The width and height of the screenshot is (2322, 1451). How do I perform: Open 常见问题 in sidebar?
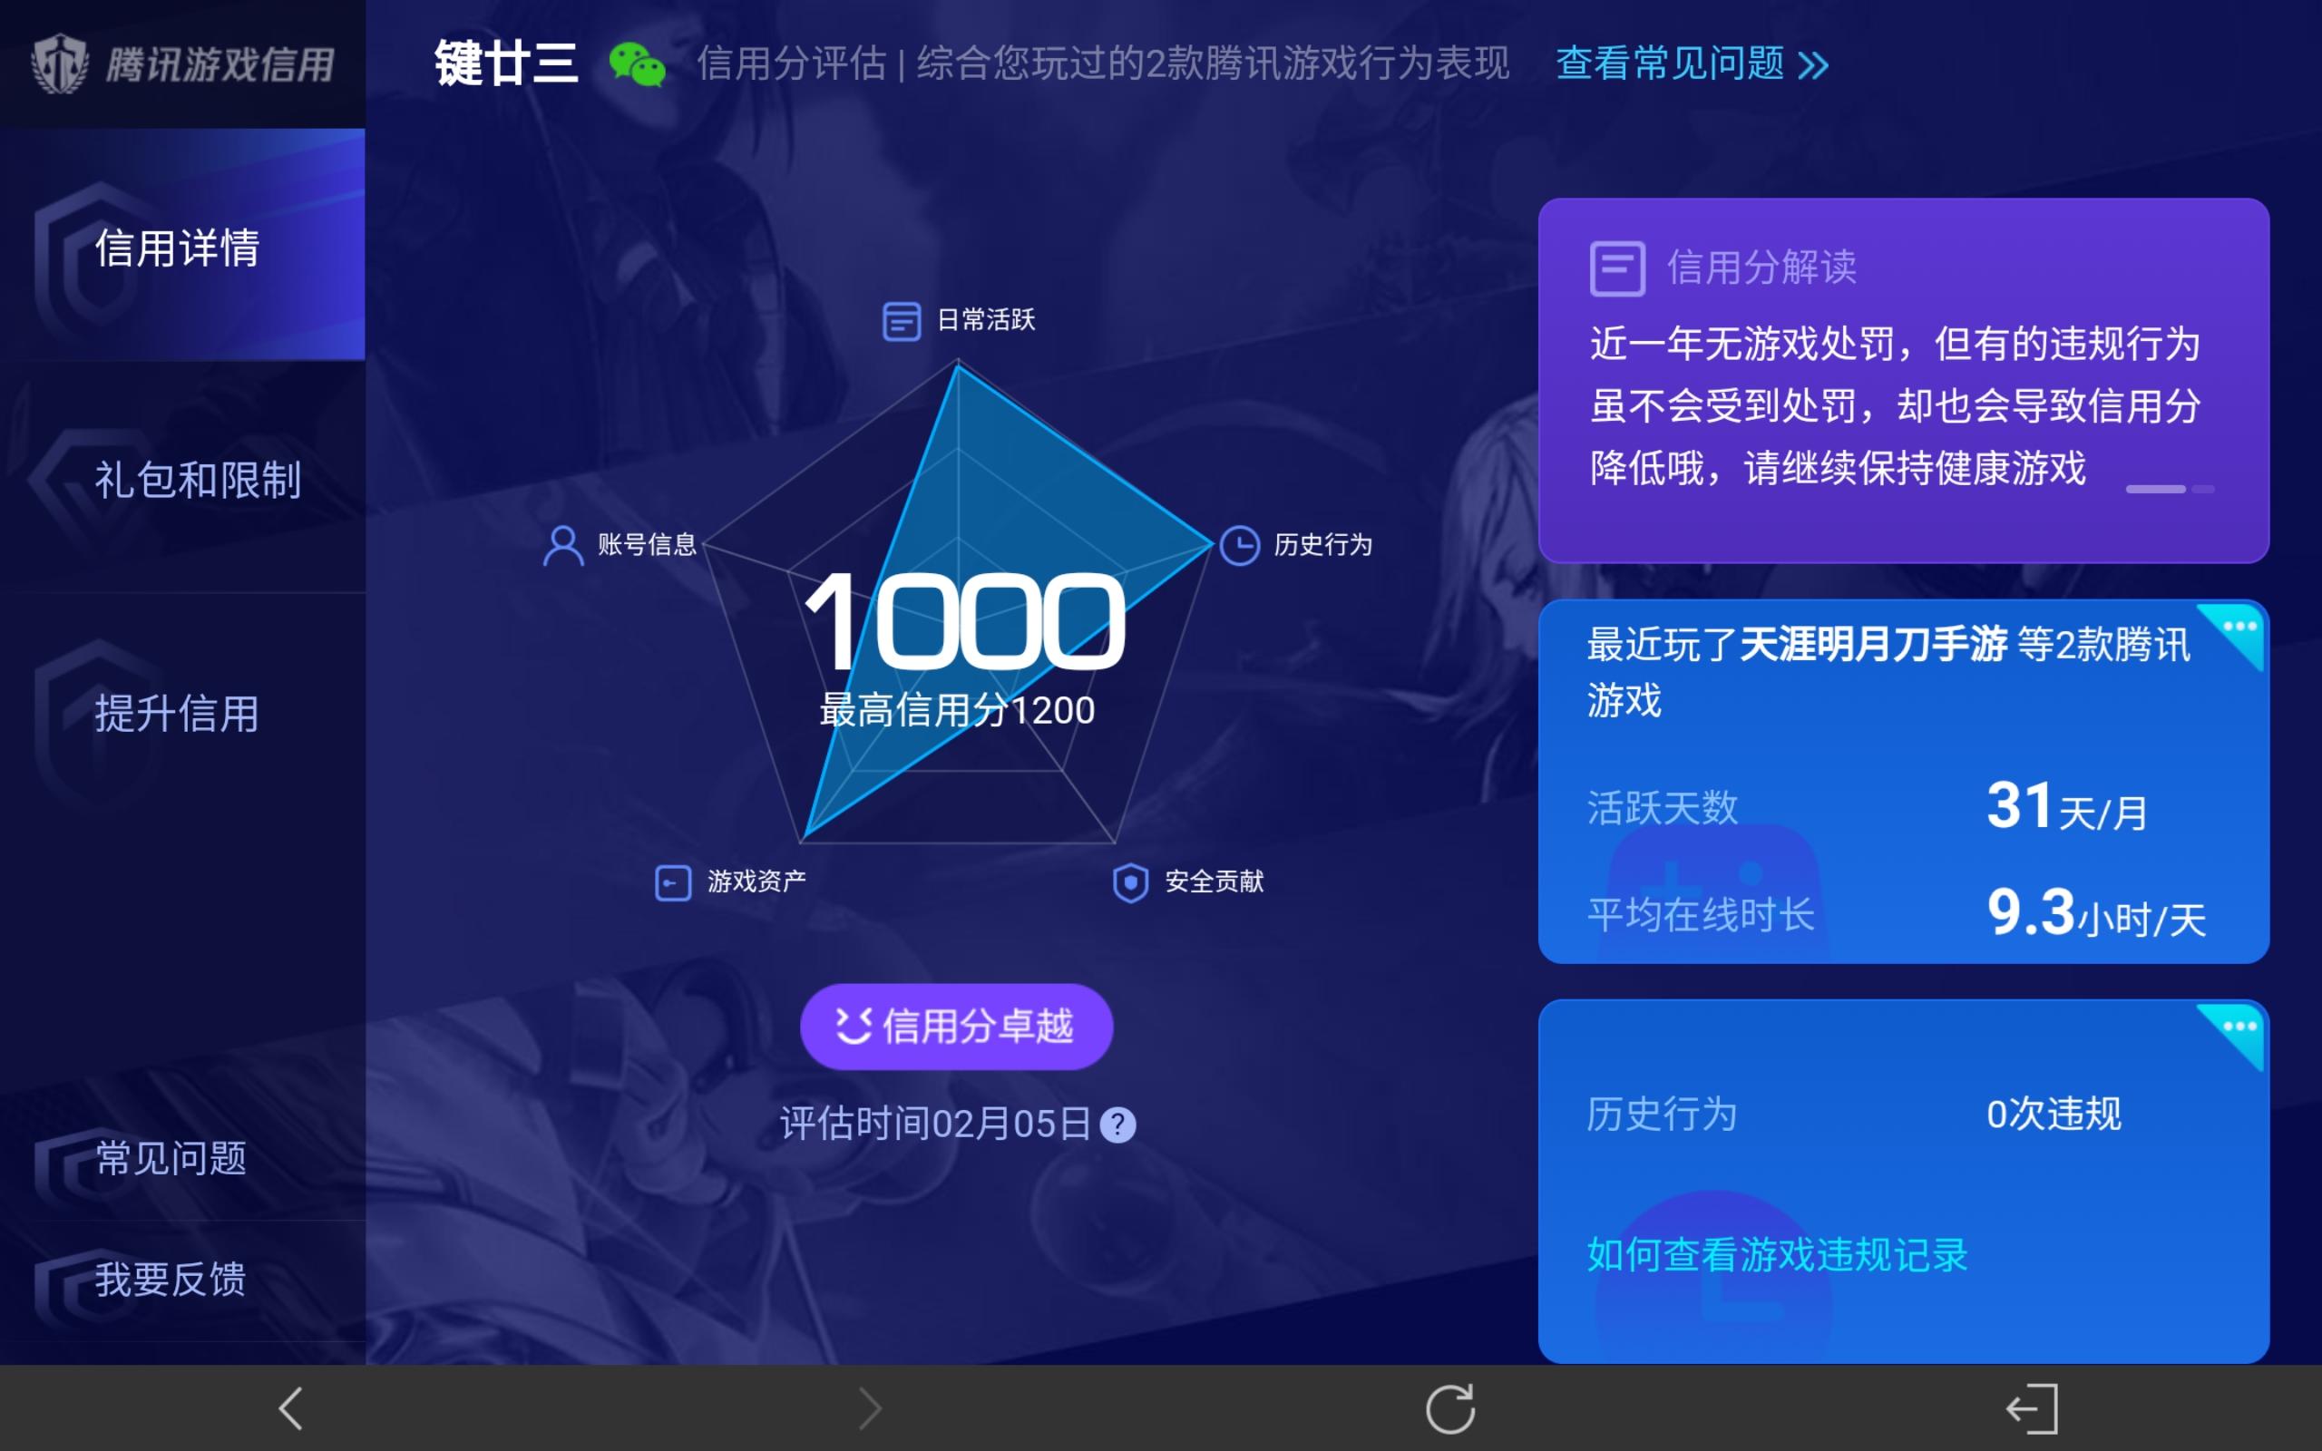(x=171, y=1158)
